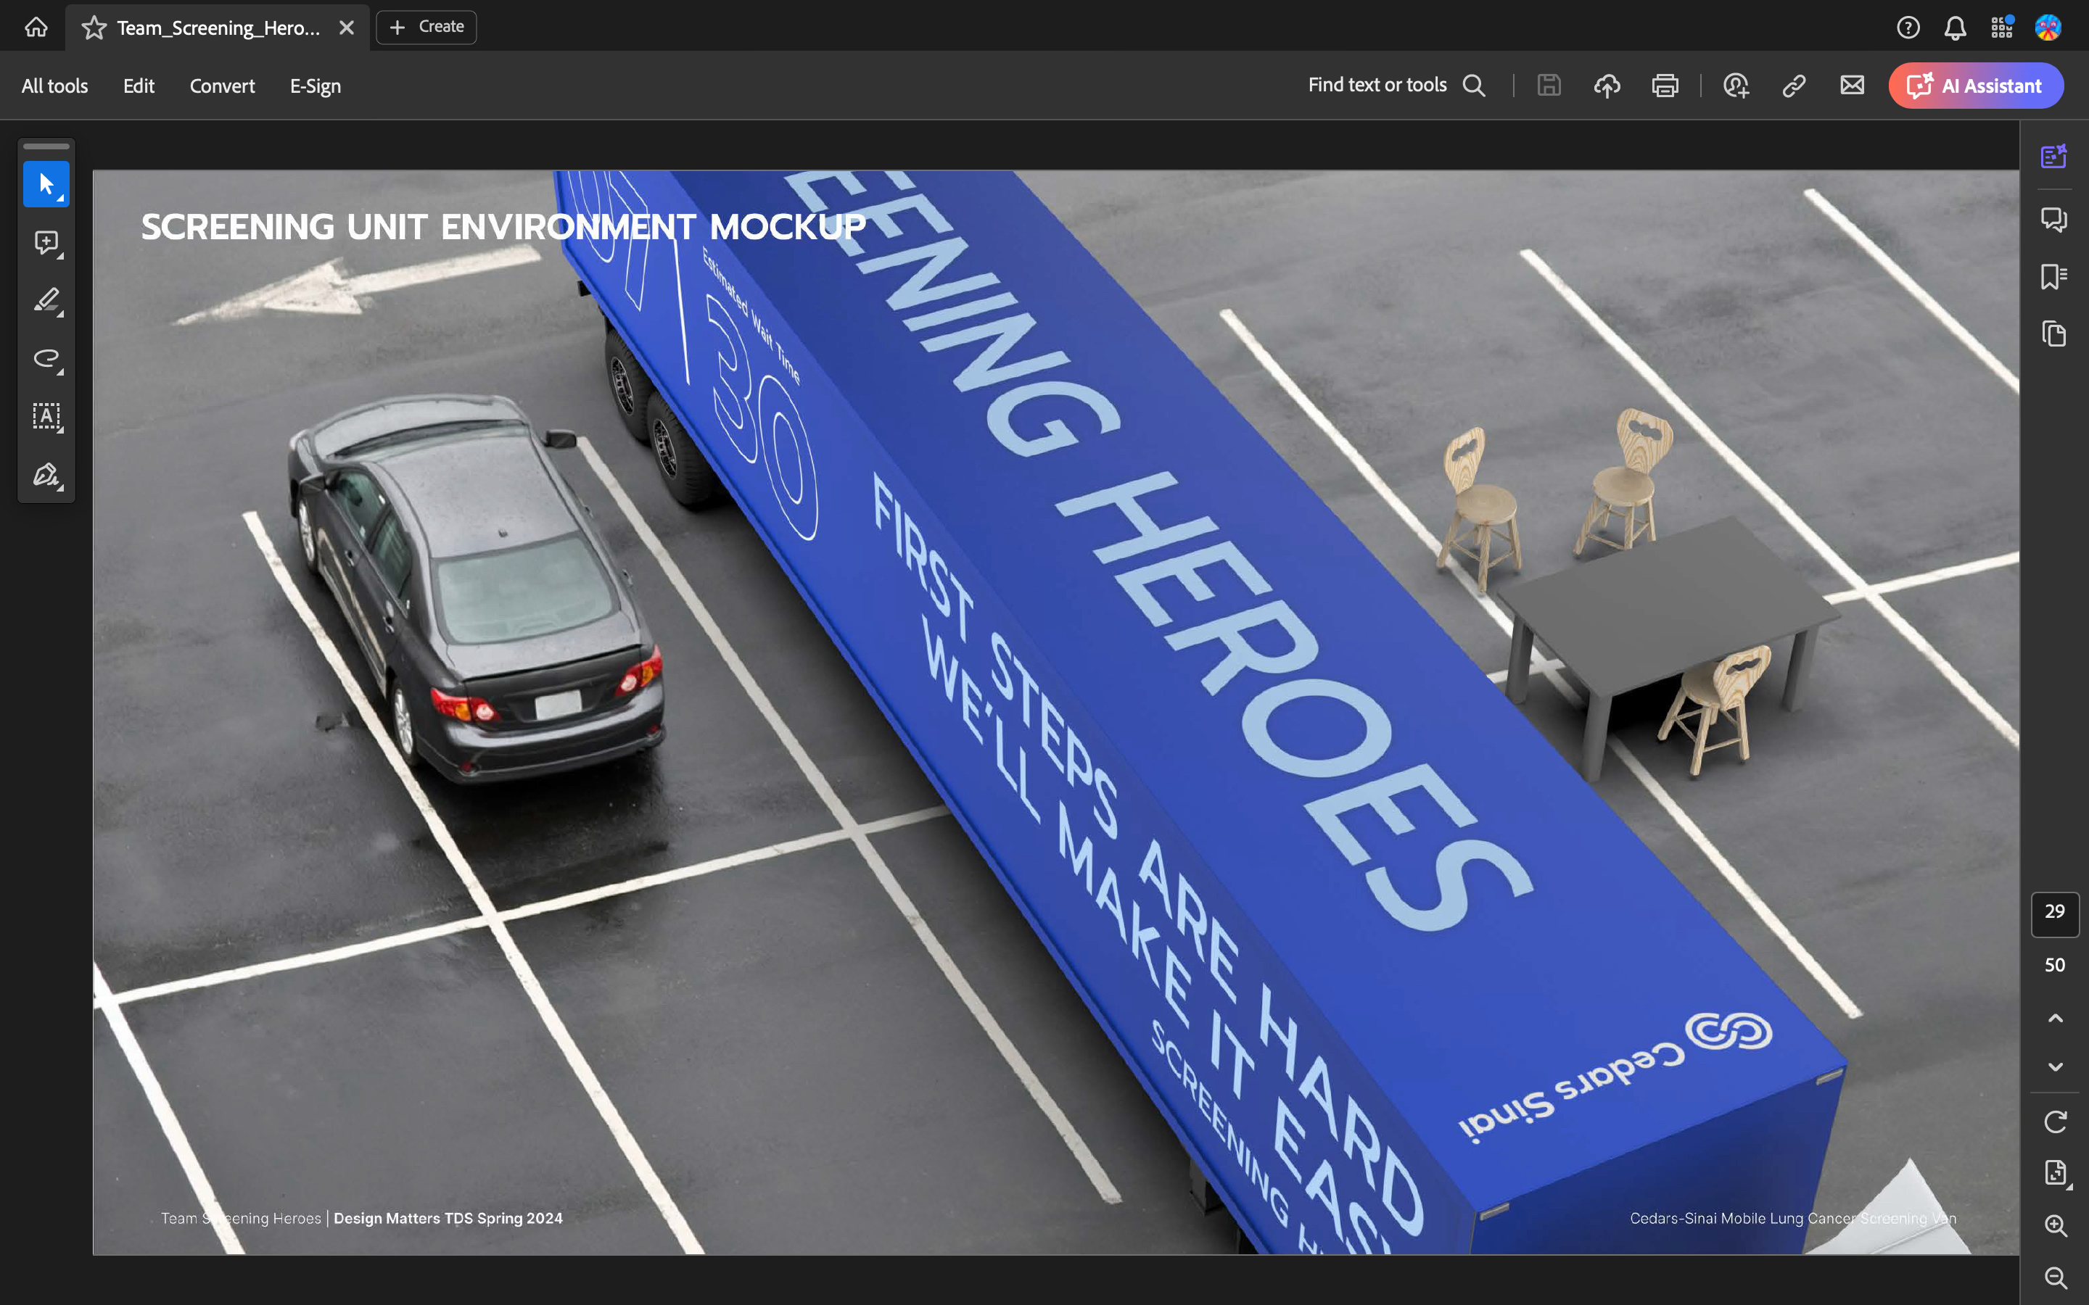The image size is (2089, 1305).
Task: Click the Create new button
Action: [x=427, y=27]
